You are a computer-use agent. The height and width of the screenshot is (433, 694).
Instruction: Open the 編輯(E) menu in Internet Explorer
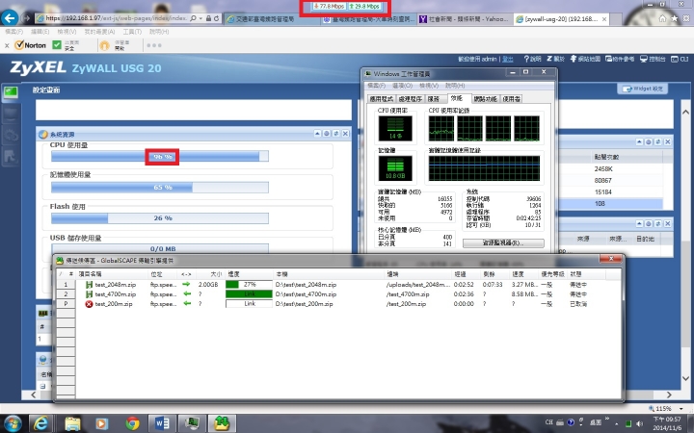pyautogui.click(x=40, y=32)
